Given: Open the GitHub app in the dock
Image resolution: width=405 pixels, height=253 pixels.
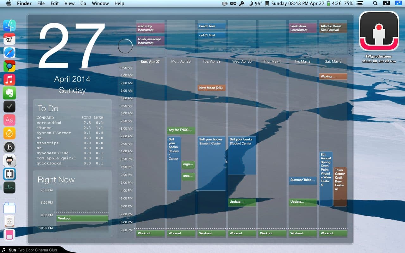Looking at the screenshot, I should [x=9, y=161].
